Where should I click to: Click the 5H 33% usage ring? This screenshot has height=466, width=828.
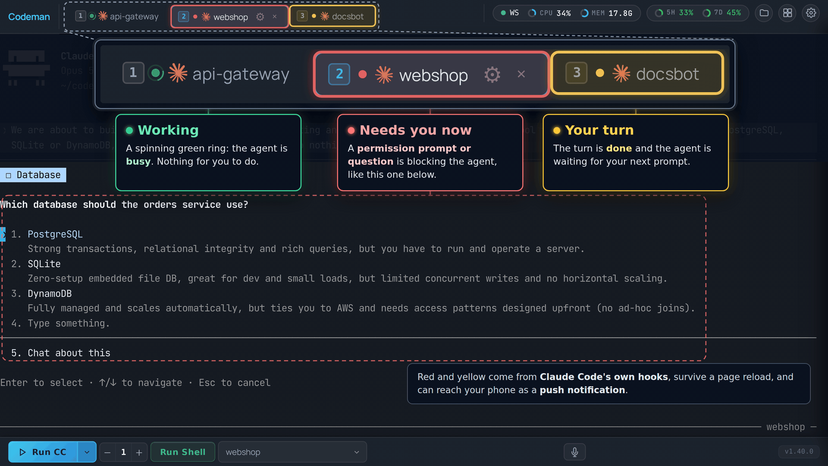point(674,13)
